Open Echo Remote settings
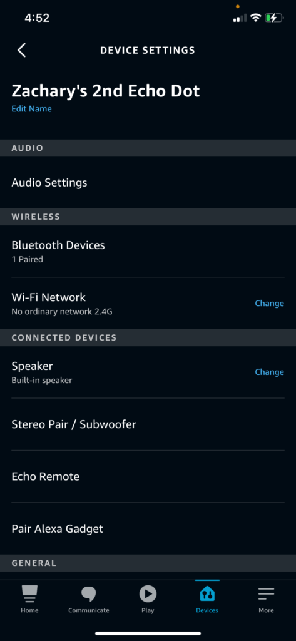Image resolution: width=296 pixels, height=641 pixels. 148,476
